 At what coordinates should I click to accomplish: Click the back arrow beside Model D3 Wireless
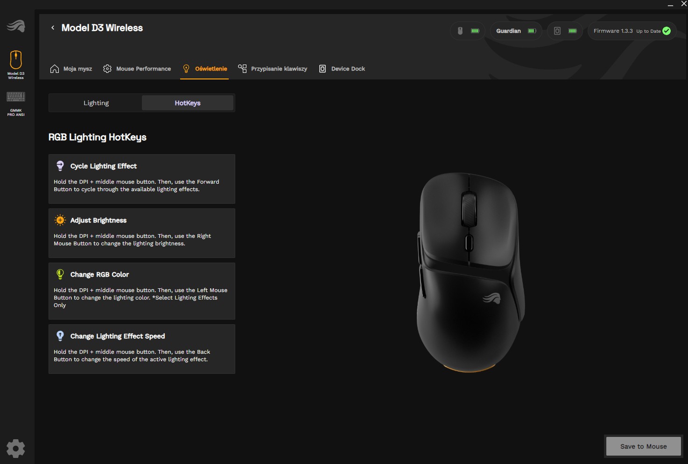coord(53,28)
